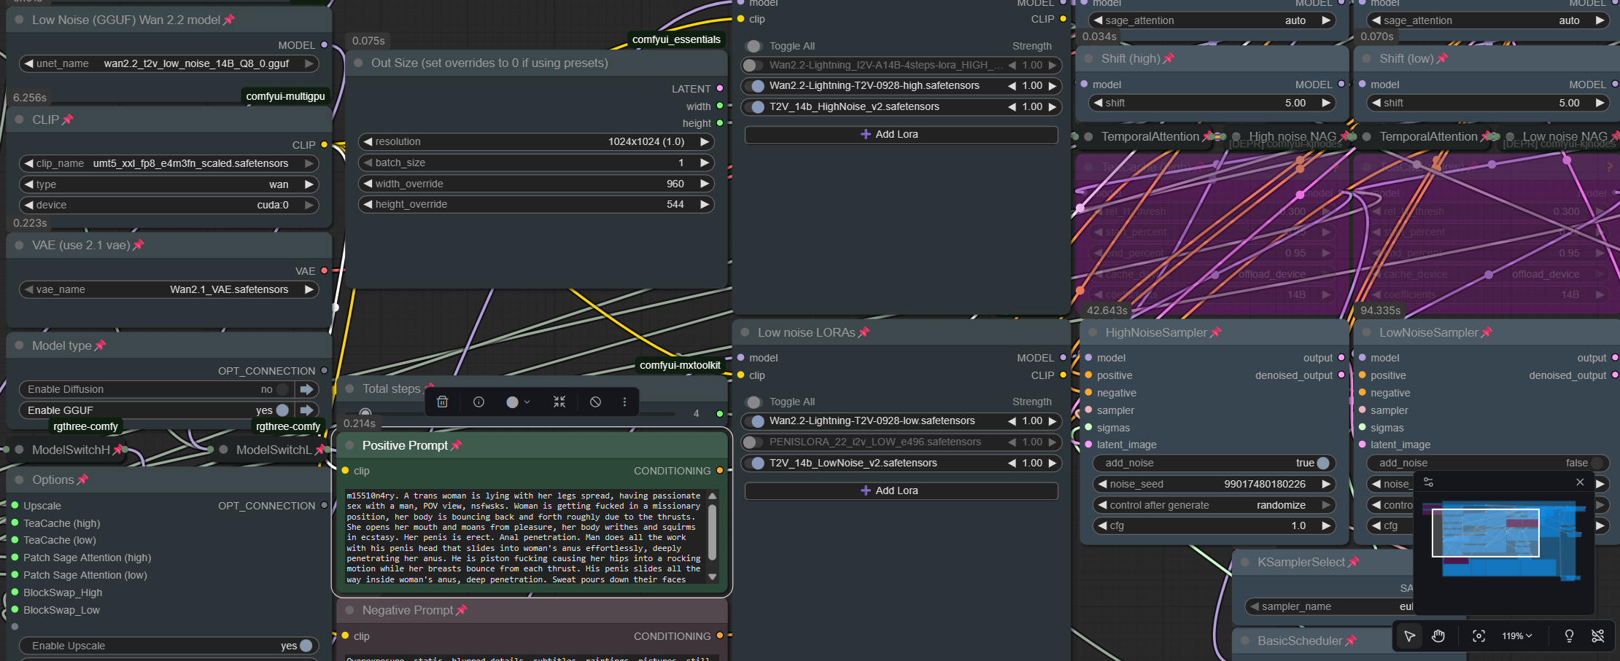Collapse the Low noise LORAs node
Viewport: 1620px width, 661px height.
click(745, 333)
